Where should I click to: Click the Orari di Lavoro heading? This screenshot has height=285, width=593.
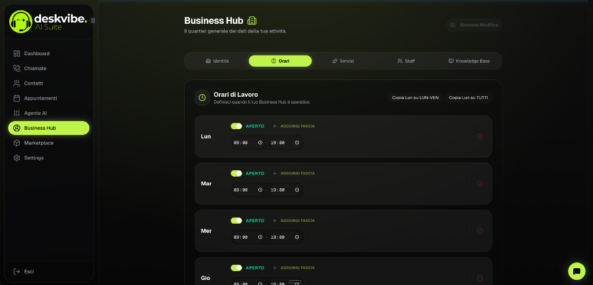(236, 94)
